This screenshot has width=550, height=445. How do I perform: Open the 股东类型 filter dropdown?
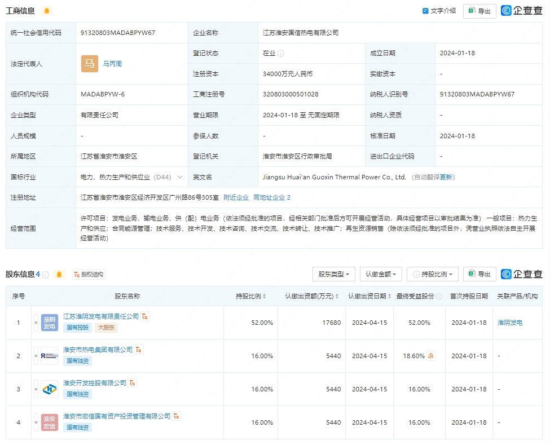(333, 274)
